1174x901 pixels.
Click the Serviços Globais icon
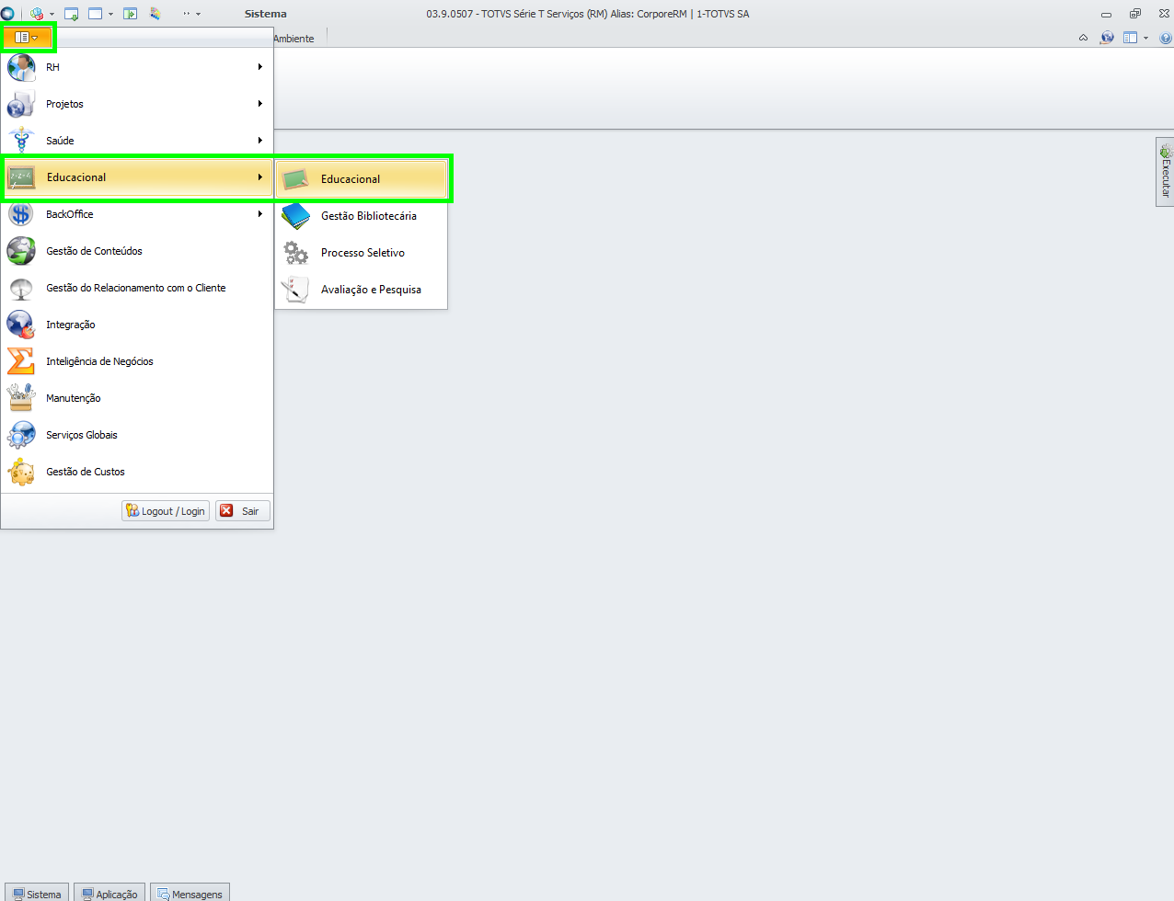(x=21, y=435)
